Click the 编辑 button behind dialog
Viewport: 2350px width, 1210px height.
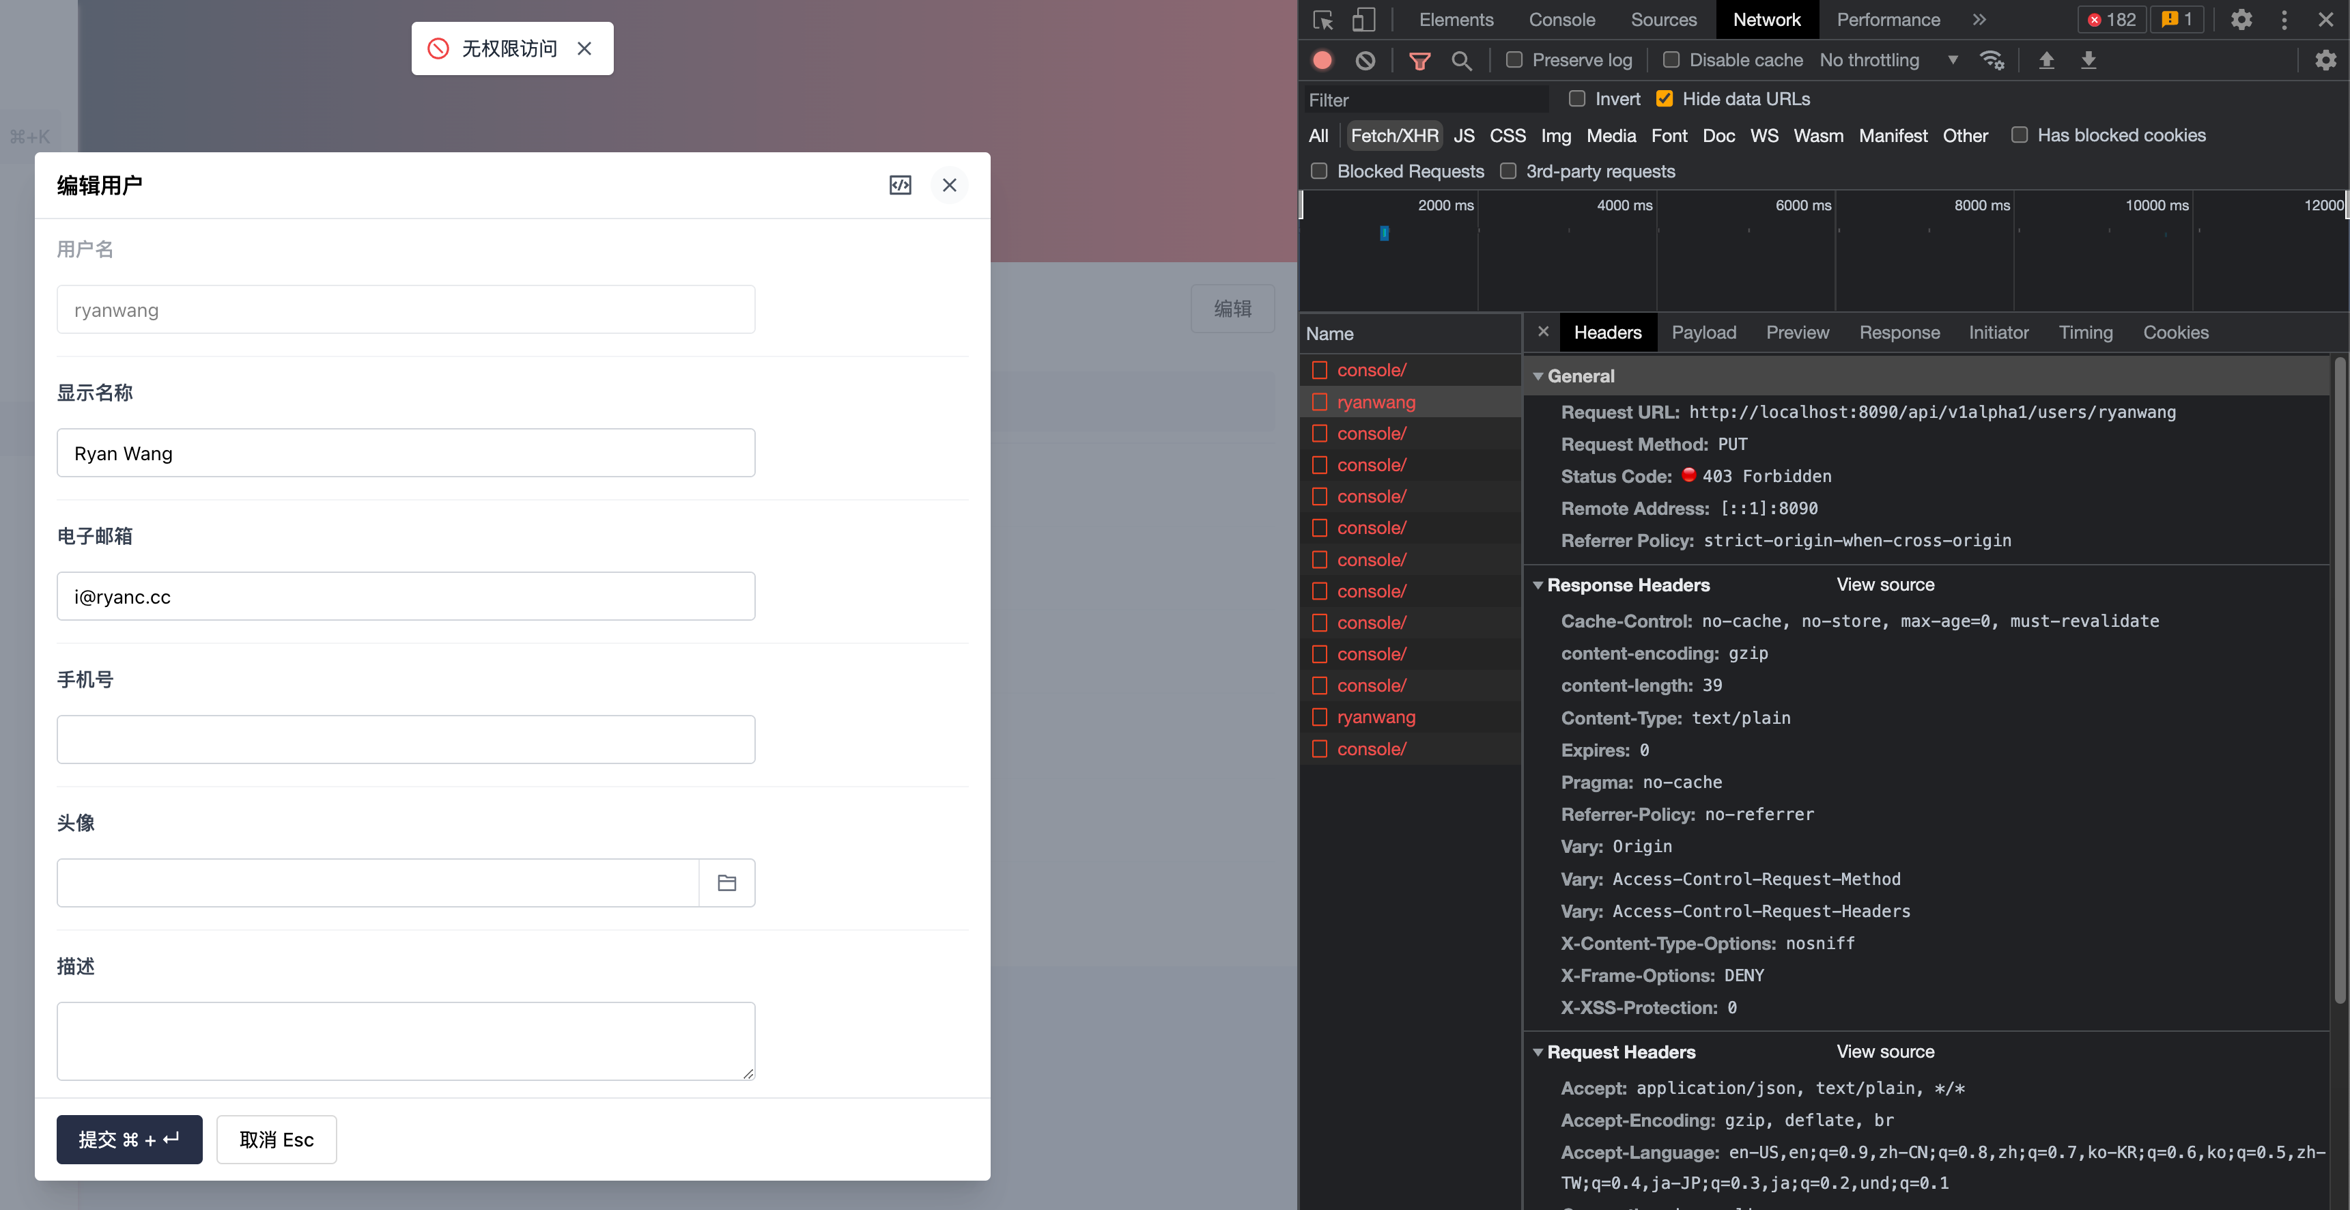[1232, 309]
